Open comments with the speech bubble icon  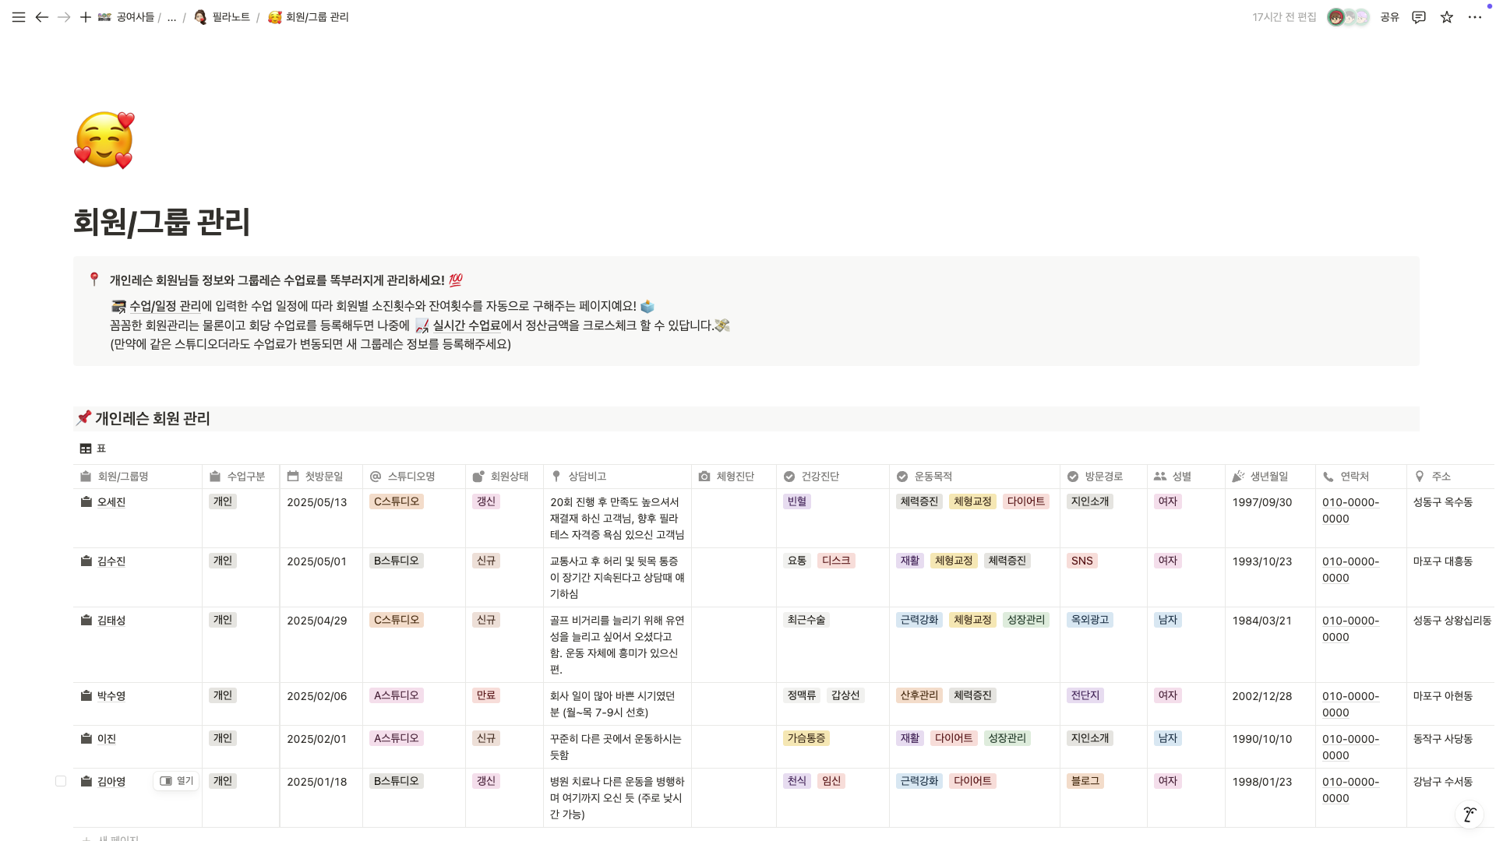(x=1419, y=17)
